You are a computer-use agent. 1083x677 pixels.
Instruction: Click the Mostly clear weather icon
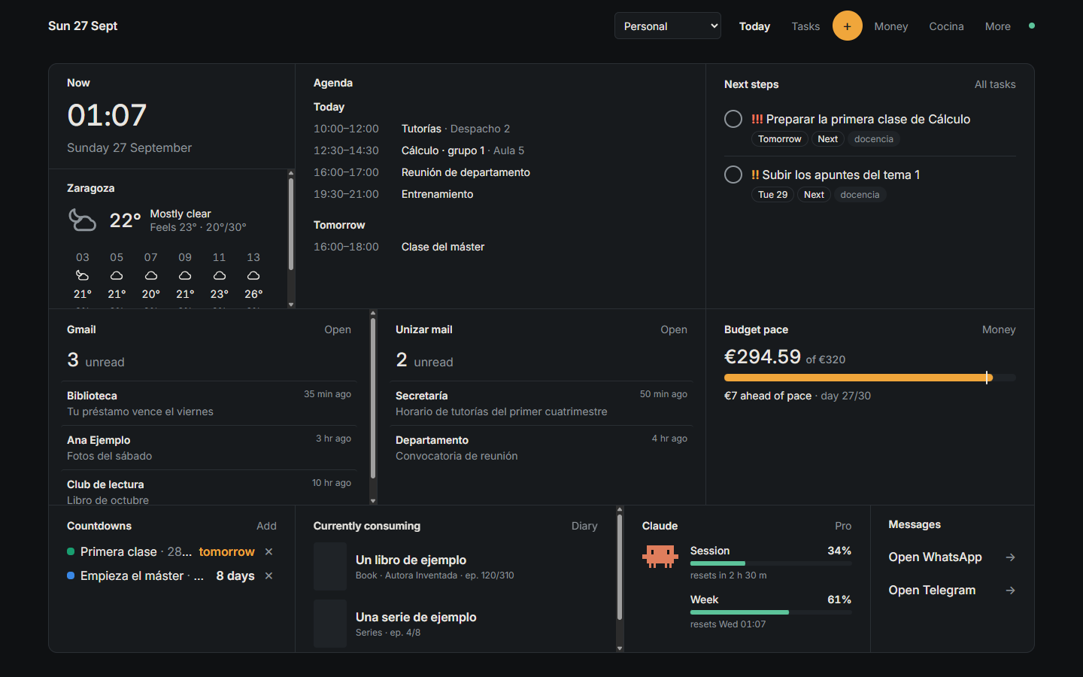tap(83, 220)
